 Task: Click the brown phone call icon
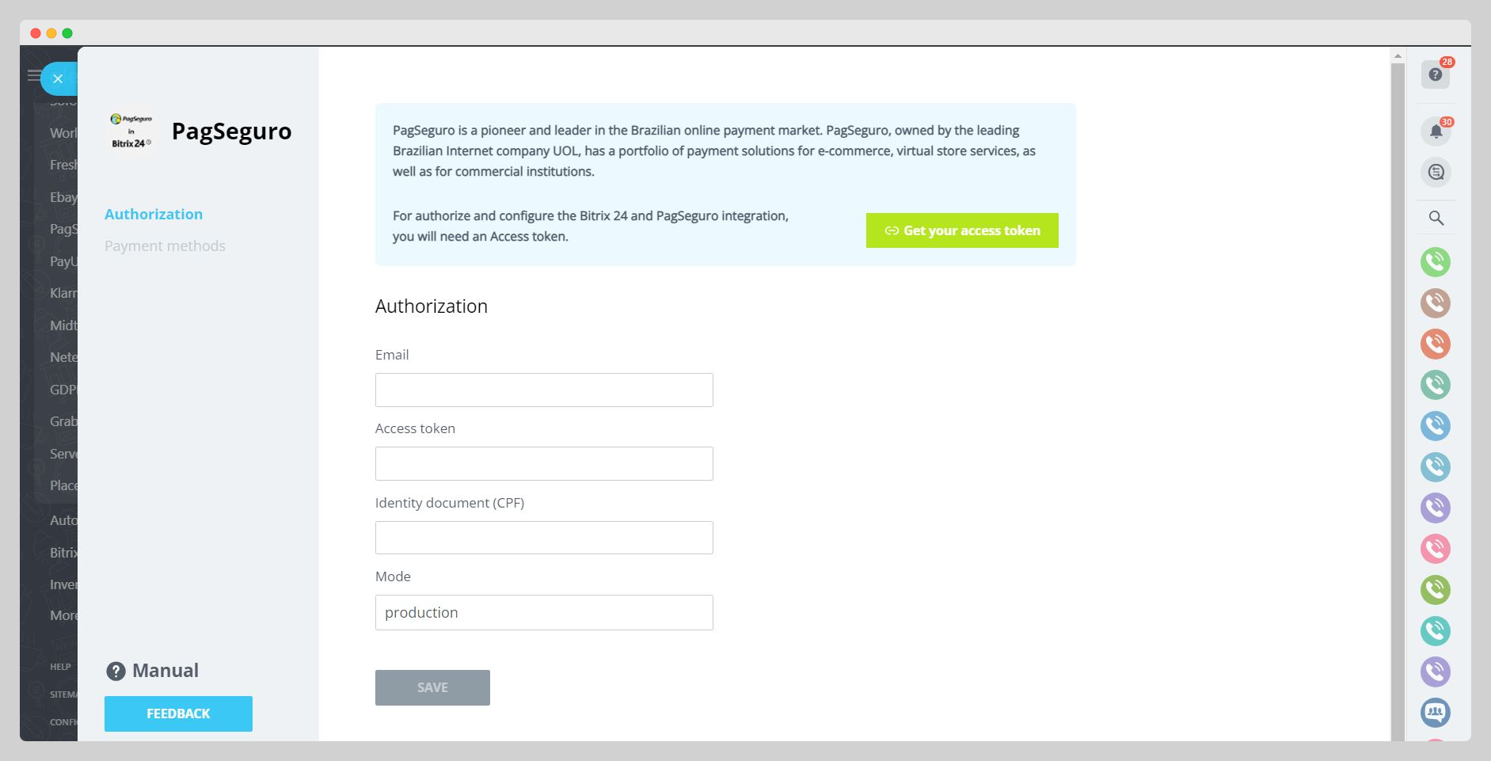(1435, 302)
